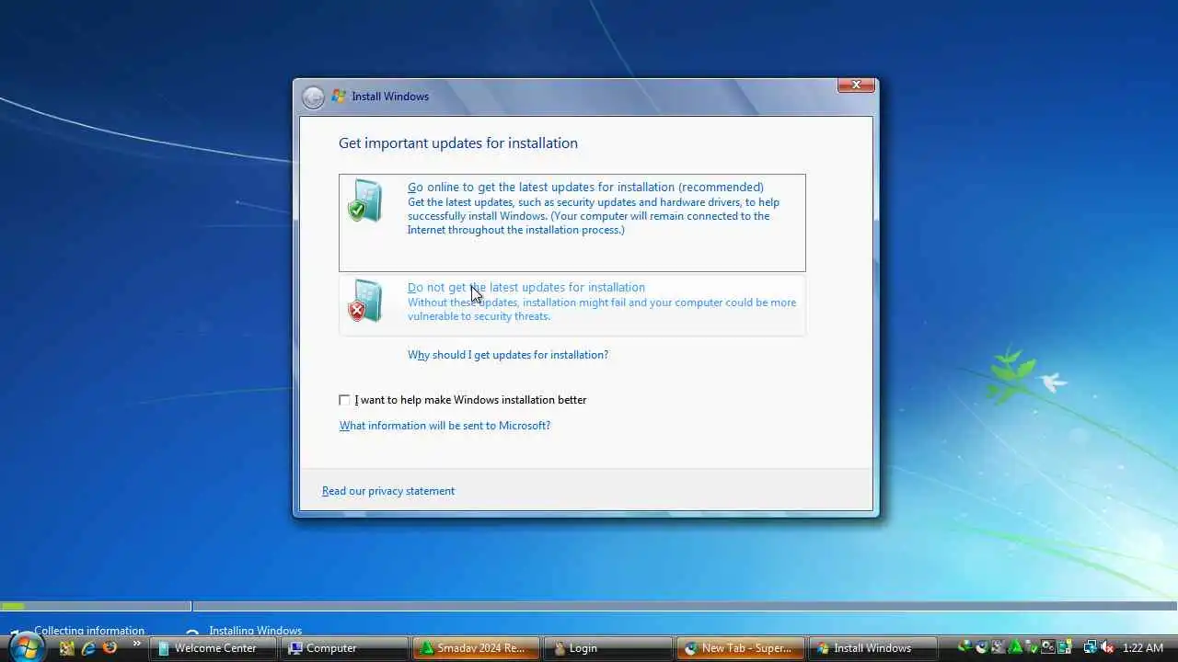Switch to Install Windows taskbar button
The height and width of the screenshot is (662, 1178).
873,648
